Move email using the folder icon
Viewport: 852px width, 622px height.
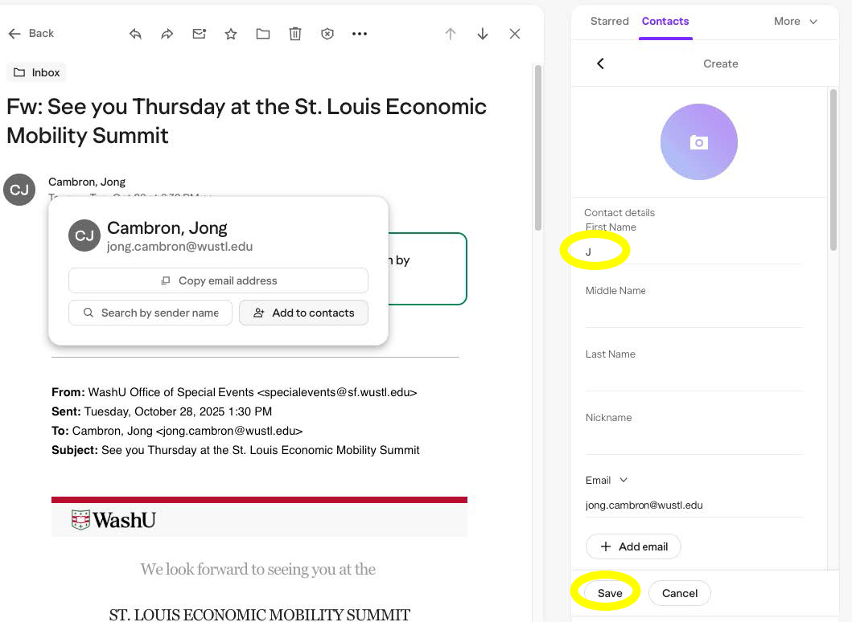pyautogui.click(x=263, y=34)
